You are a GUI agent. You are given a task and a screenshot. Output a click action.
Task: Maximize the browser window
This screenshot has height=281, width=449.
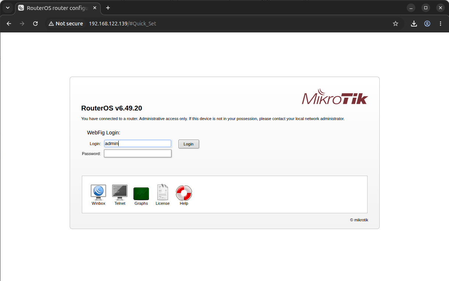click(426, 8)
